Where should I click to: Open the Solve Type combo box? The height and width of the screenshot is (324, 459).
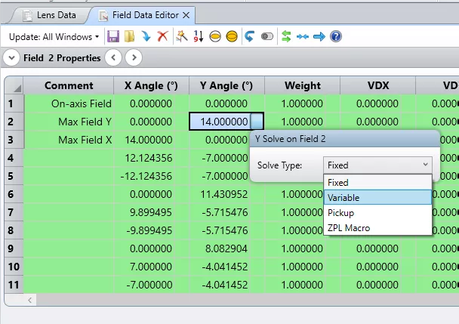pyautogui.click(x=377, y=165)
